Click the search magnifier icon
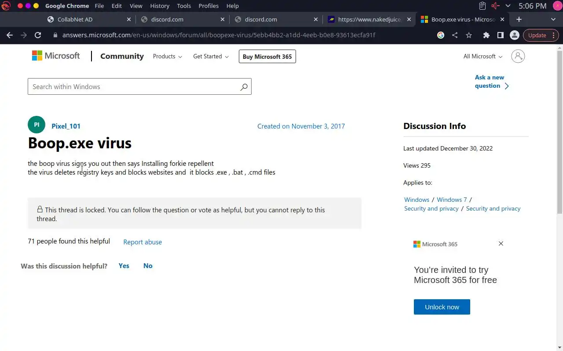This screenshot has width=563, height=351. click(244, 87)
